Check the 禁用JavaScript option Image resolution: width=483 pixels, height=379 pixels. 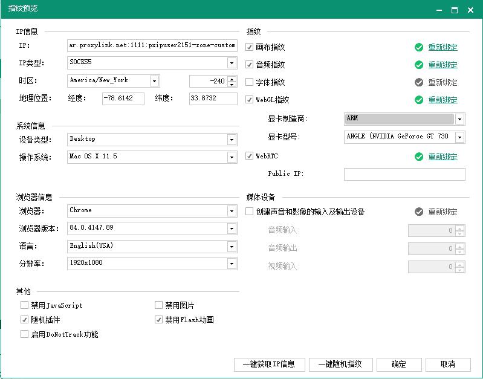24,305
